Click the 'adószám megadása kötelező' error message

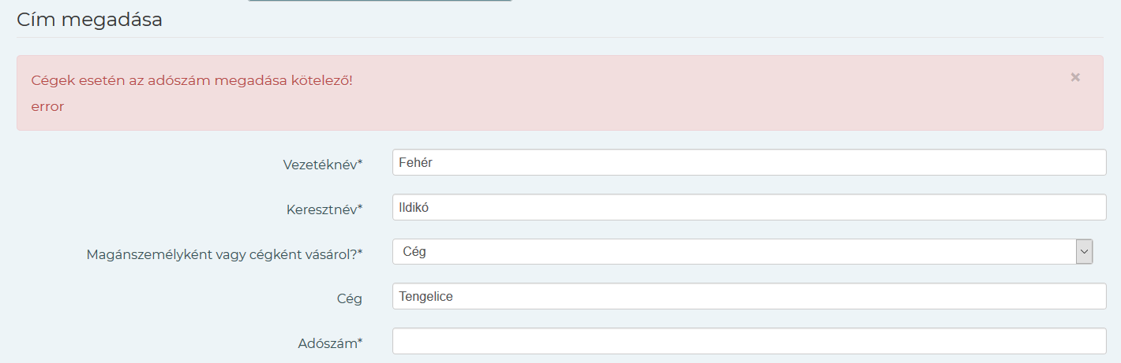[x=192, y=80]
